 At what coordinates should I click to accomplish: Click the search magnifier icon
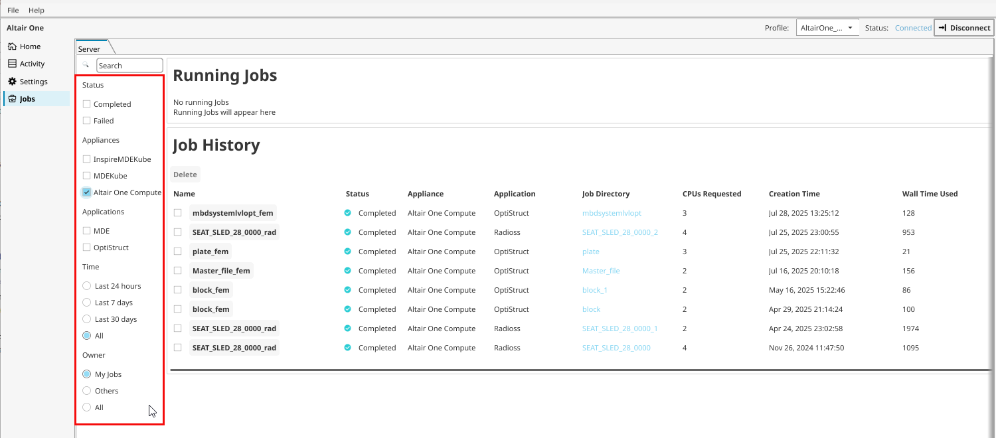coord(86,65)
